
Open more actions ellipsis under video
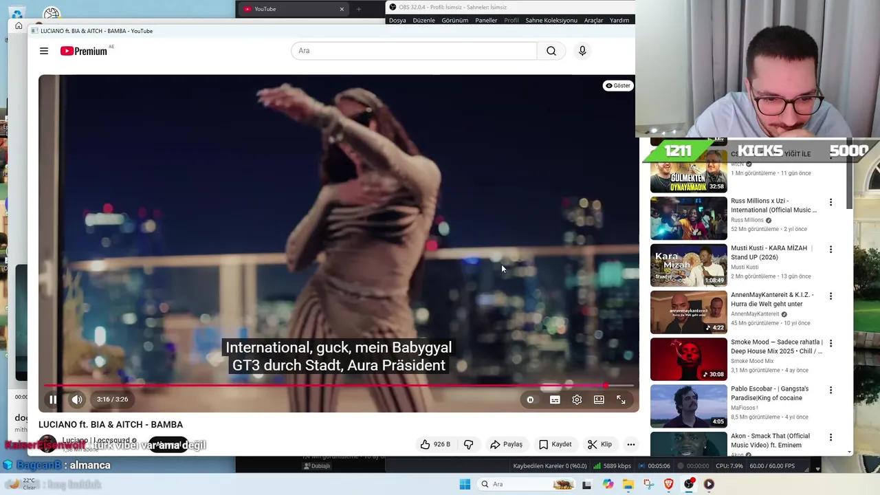pos(630,444)
